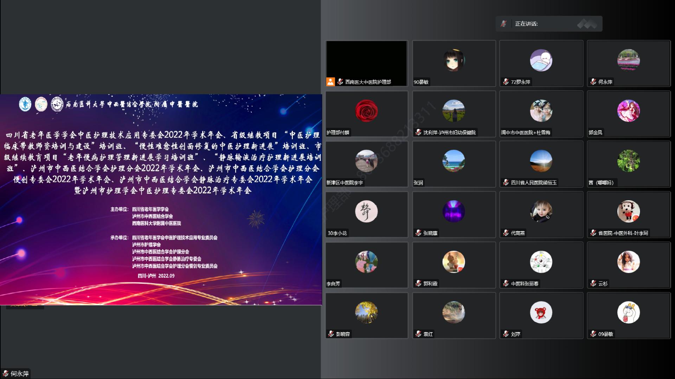Click the muted microphone icon beside 彭晓容

[x=331, y=334]
